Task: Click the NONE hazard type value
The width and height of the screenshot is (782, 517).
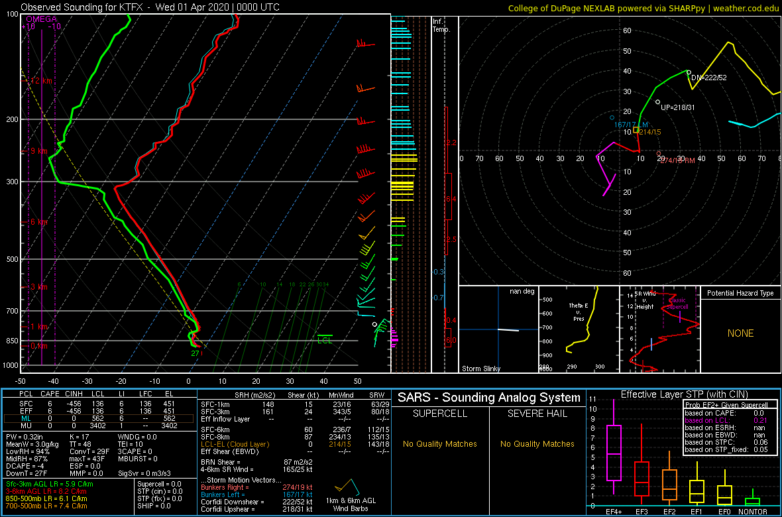Action: [740, 333]
